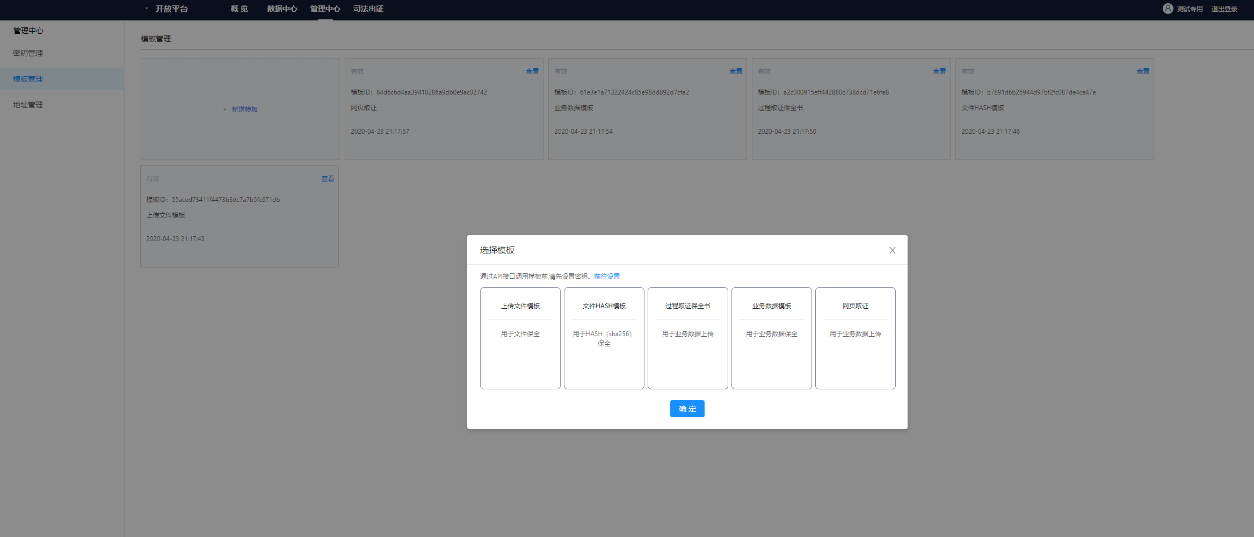This screenshot has width=1254, height=537.
Task: Open the 概览 top navigation tab
Action: 239,9
